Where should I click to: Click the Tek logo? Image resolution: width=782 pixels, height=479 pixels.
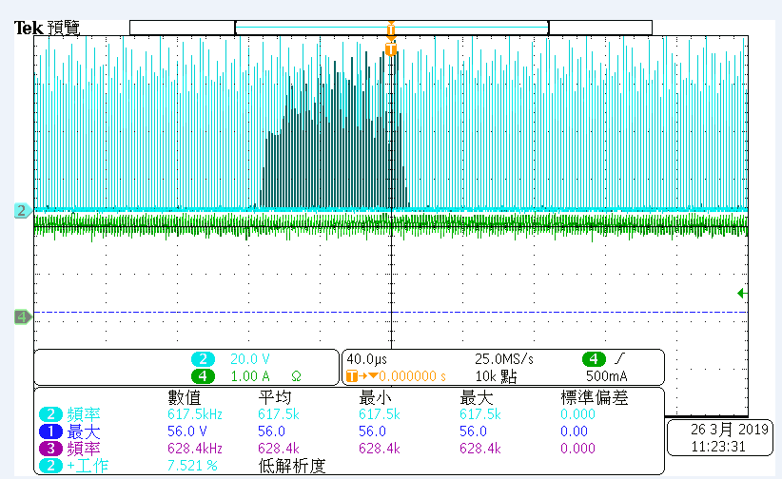(29, 28)
